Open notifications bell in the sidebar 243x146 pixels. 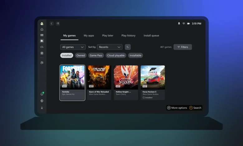(42, 94)
